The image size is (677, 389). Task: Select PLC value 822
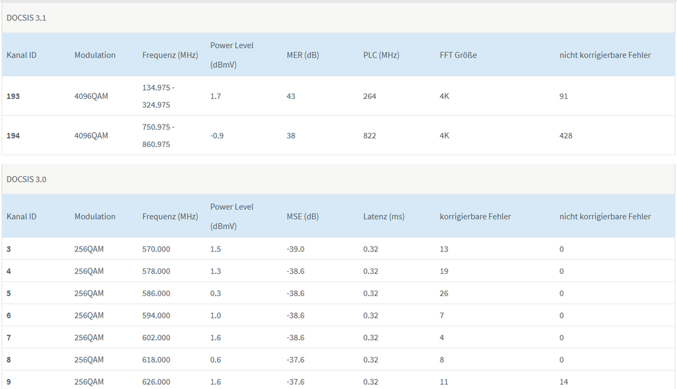point(369,136)
